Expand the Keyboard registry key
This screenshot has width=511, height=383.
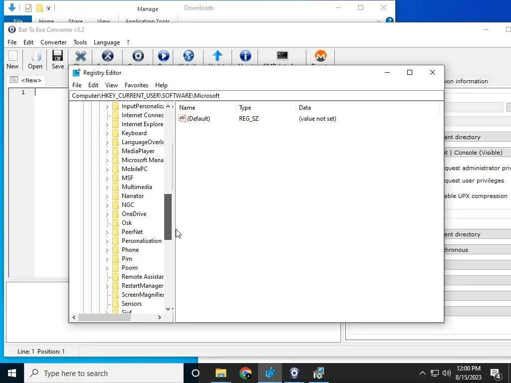pyautogui.click(x=107, y=133)
